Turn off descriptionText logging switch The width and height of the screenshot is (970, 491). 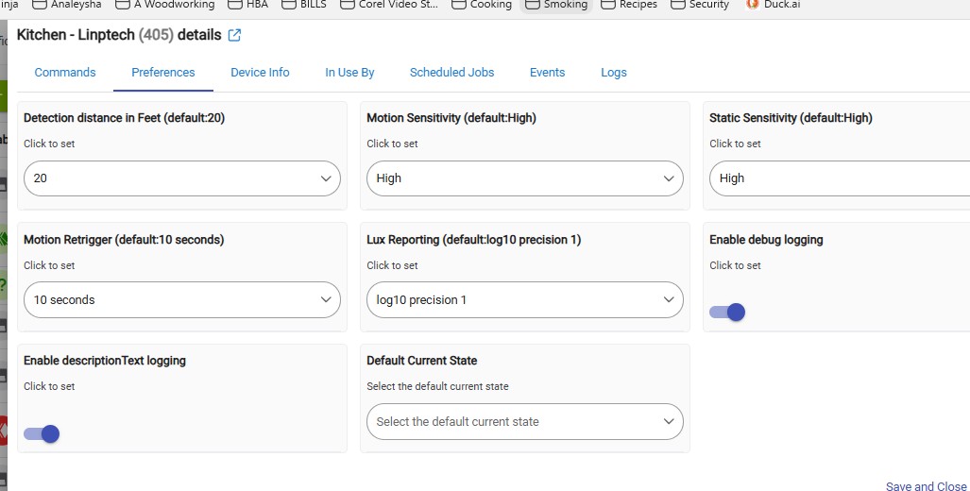(x=42, y=433)
